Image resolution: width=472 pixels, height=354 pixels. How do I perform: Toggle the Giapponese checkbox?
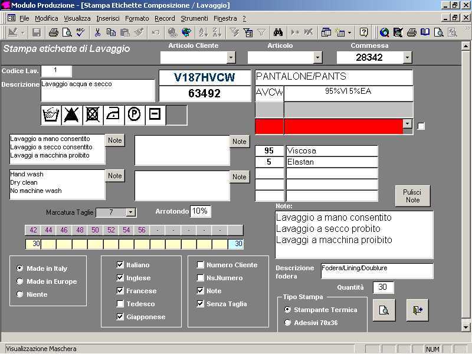(120, 316)
